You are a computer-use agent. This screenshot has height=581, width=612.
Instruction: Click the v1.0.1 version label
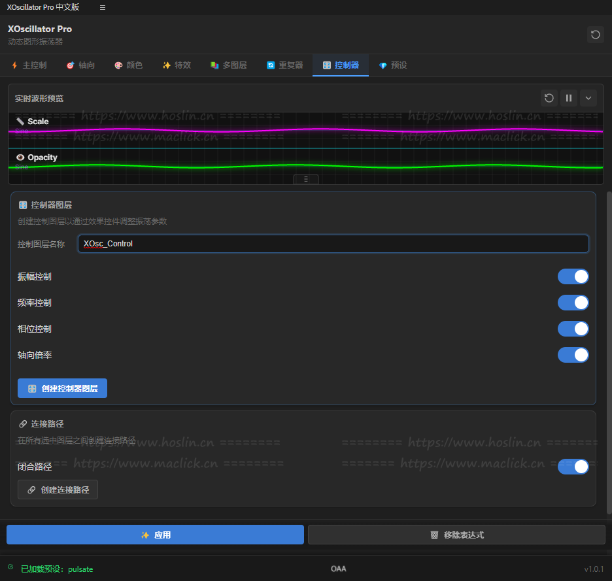594,569
